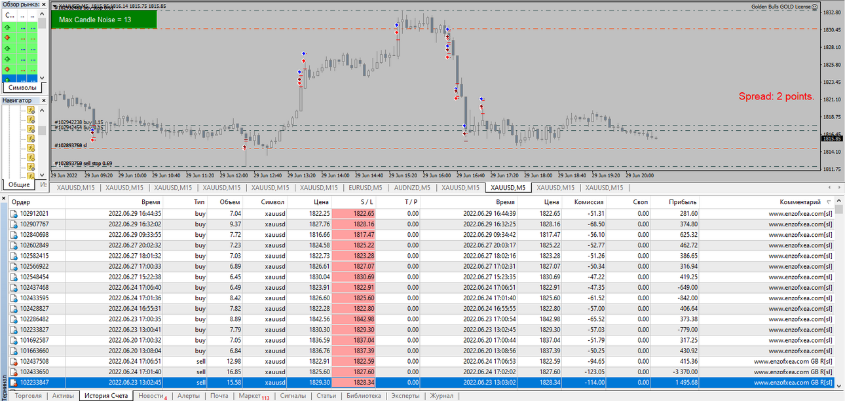The image size is (845, 401).
Task: Click Navigator scrollbar down arrow
Action: [42, 175]
